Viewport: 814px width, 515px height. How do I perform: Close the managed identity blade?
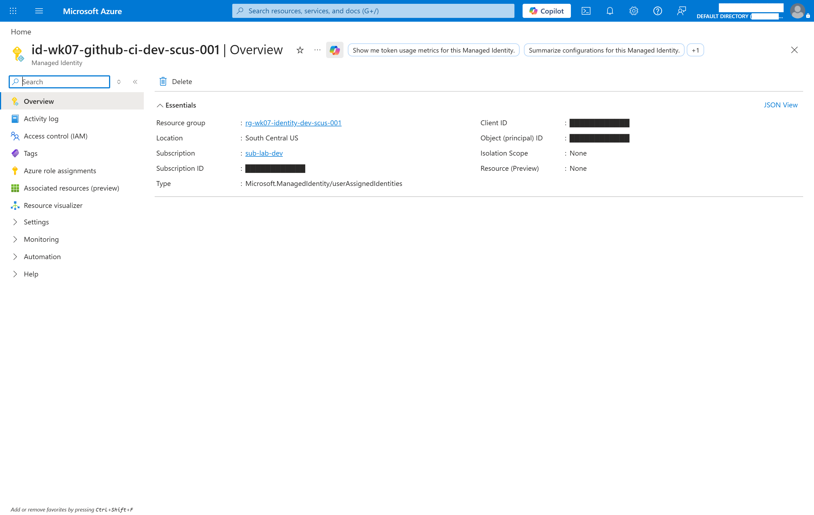point(794,50)
